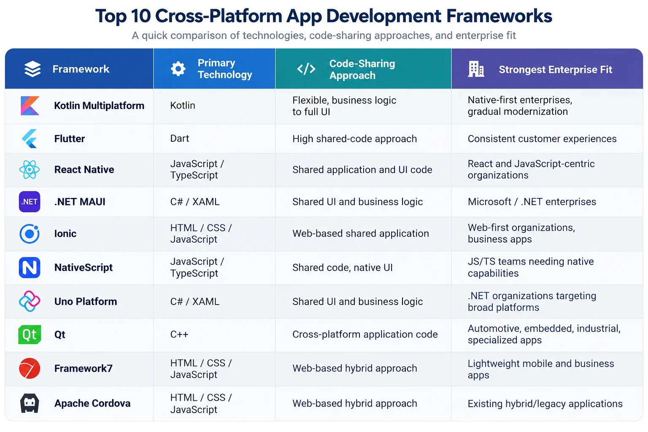Click the Primary Technology column header text
The width and height of the screenshot is (648, 432).
point(225,69)
